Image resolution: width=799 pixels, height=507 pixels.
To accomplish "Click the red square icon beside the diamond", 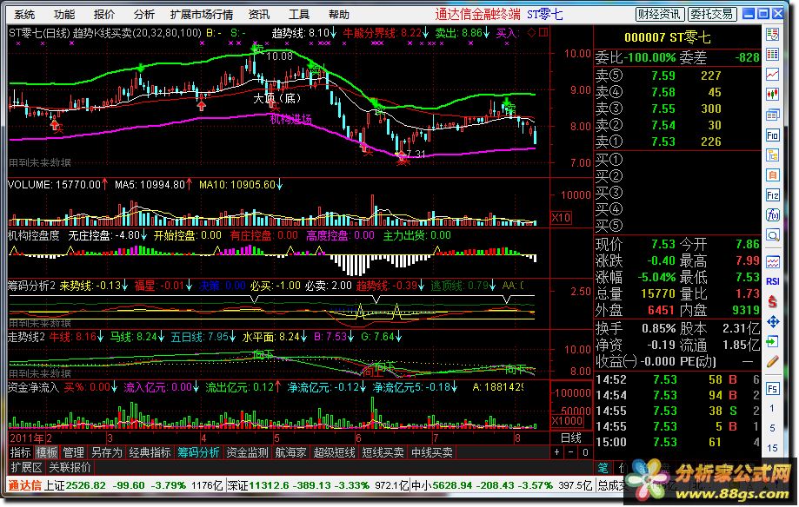I will (x=543, y=33).
